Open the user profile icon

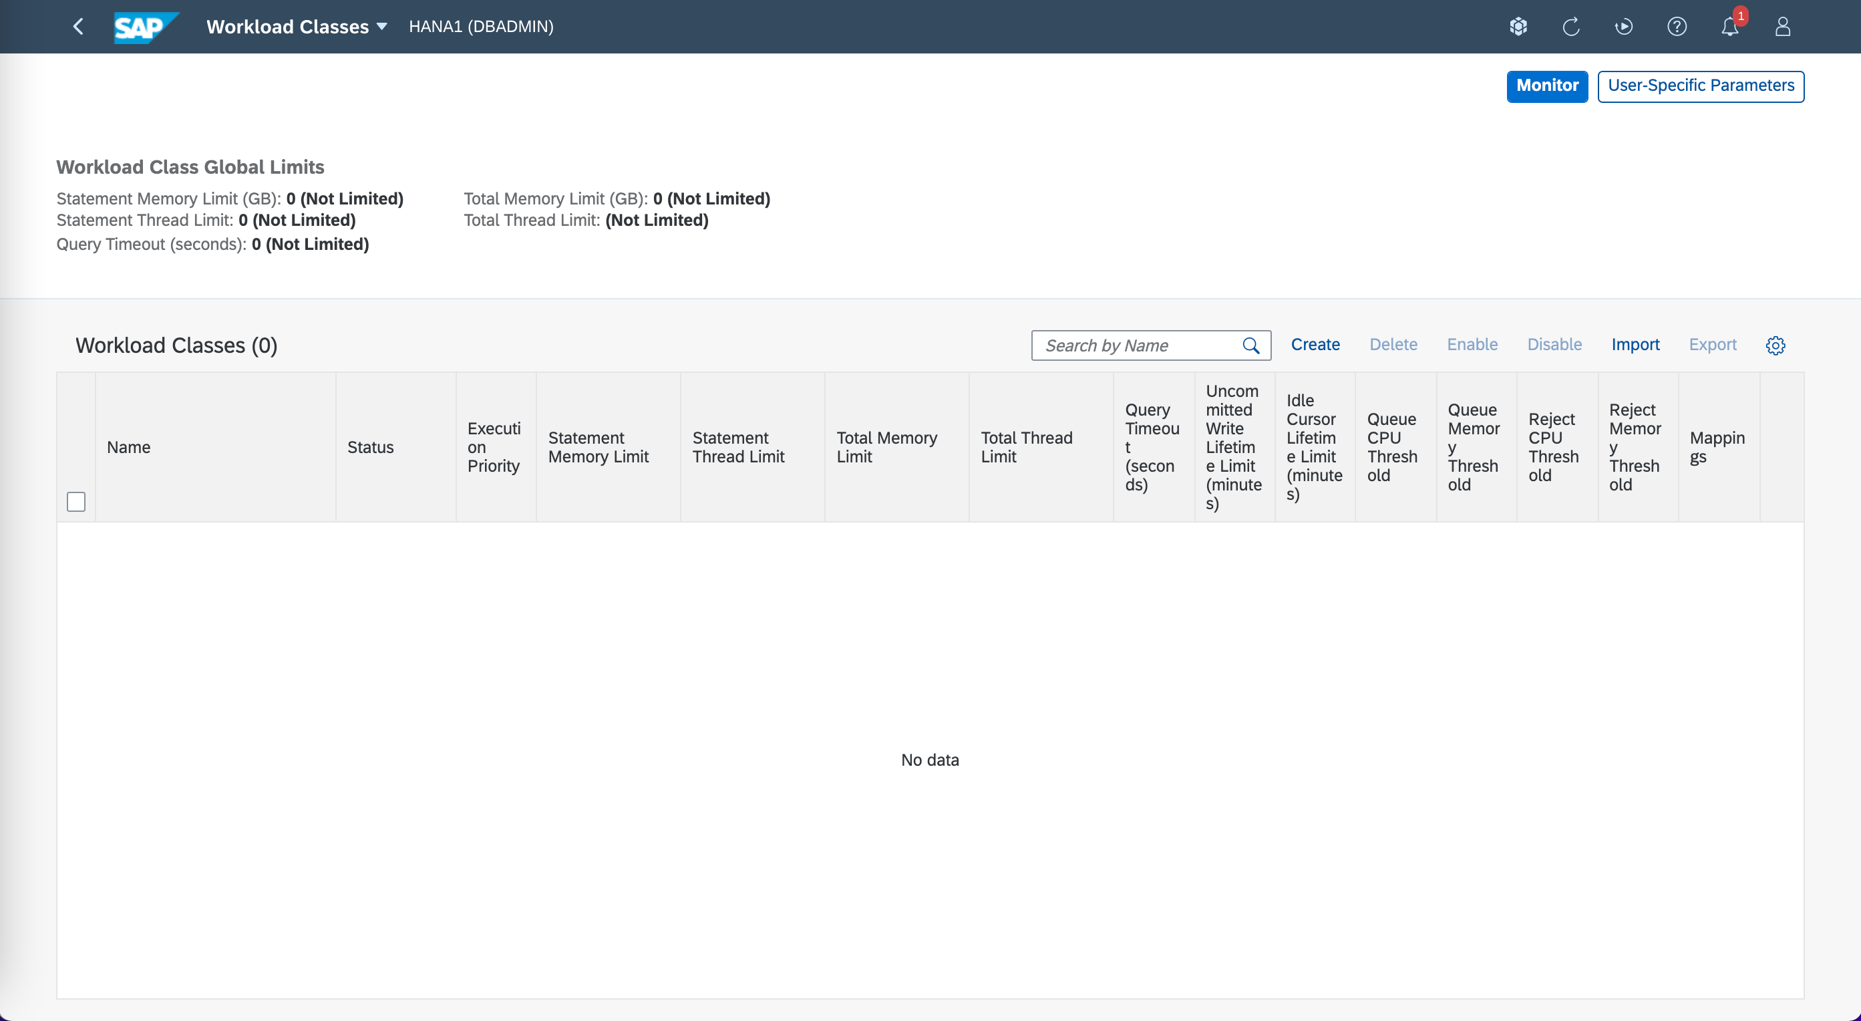(x=1782, y=27)
